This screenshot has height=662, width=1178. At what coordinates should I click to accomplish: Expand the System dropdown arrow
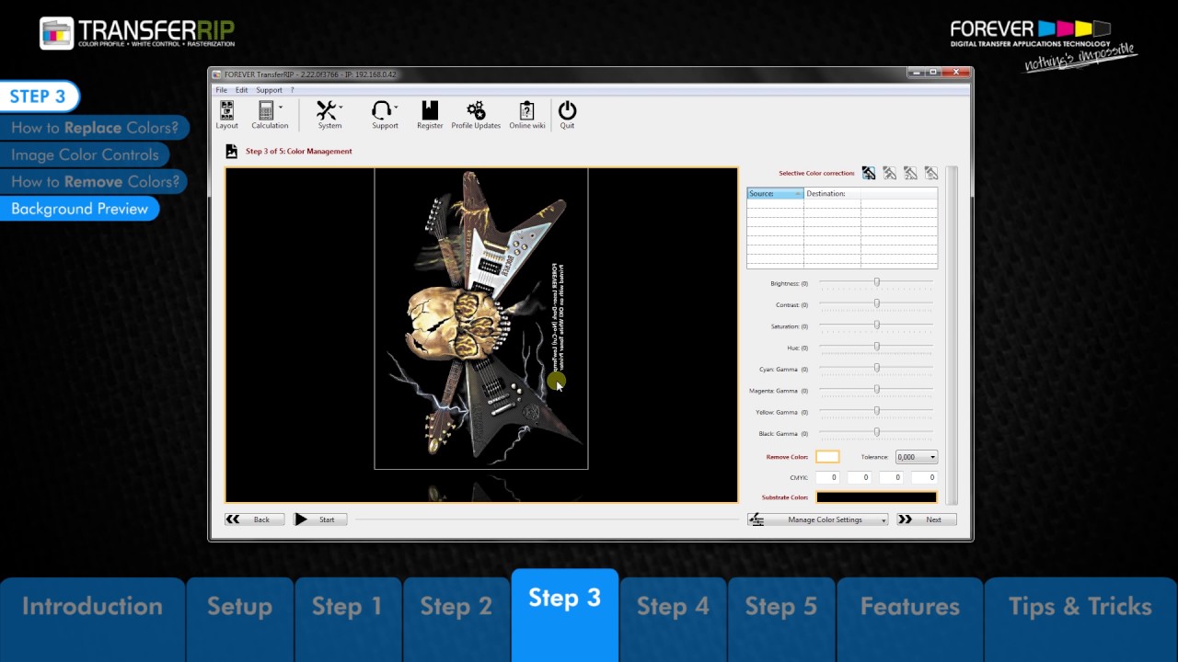(341, 108)
